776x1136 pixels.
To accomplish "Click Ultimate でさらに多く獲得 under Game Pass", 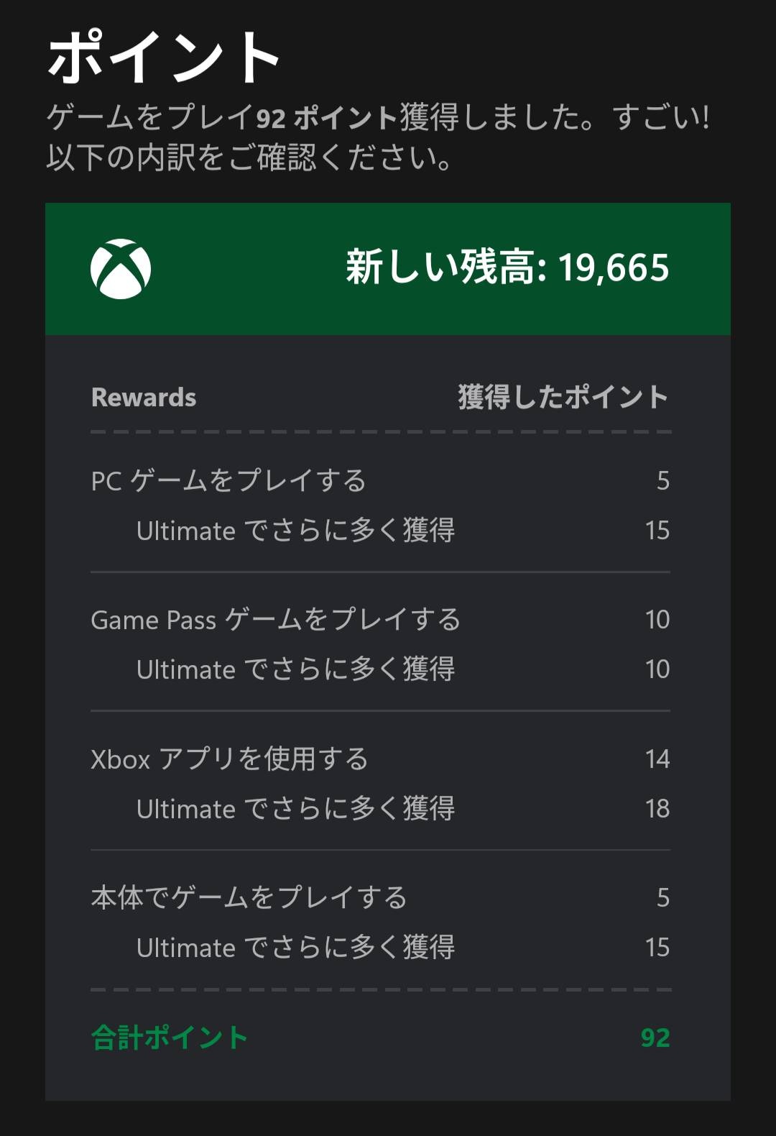I will [295, 669].
